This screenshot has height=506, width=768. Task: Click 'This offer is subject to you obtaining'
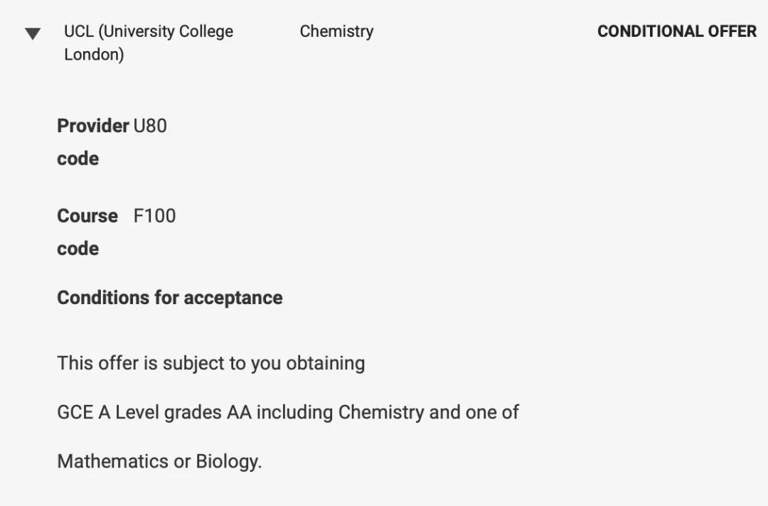pos(210,363)
